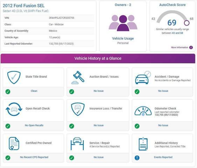
Task: Click the blue exclamation Events Reported icon
Action: click(137, 158)
